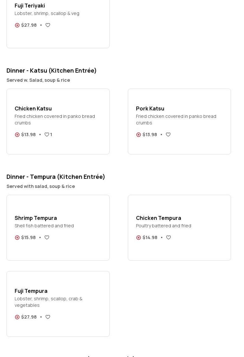Viewport: 244px width, 357px height.
Task: Toggle heart on Pork Katsu
Action: coord(168,135)
